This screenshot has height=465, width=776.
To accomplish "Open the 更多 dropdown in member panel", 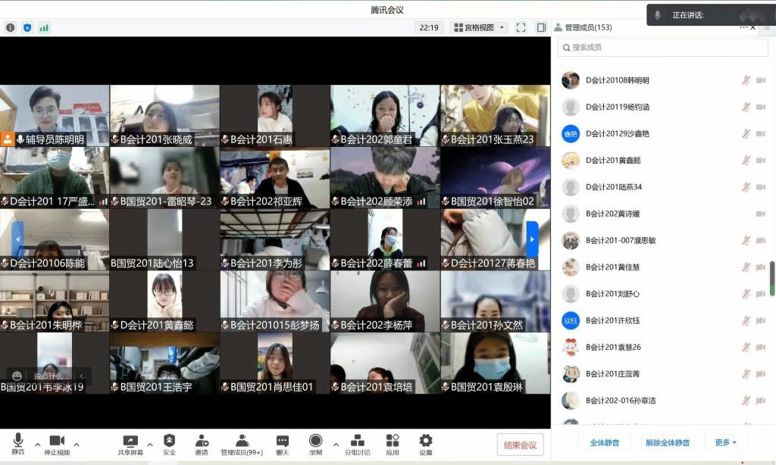I will point(725,442).
